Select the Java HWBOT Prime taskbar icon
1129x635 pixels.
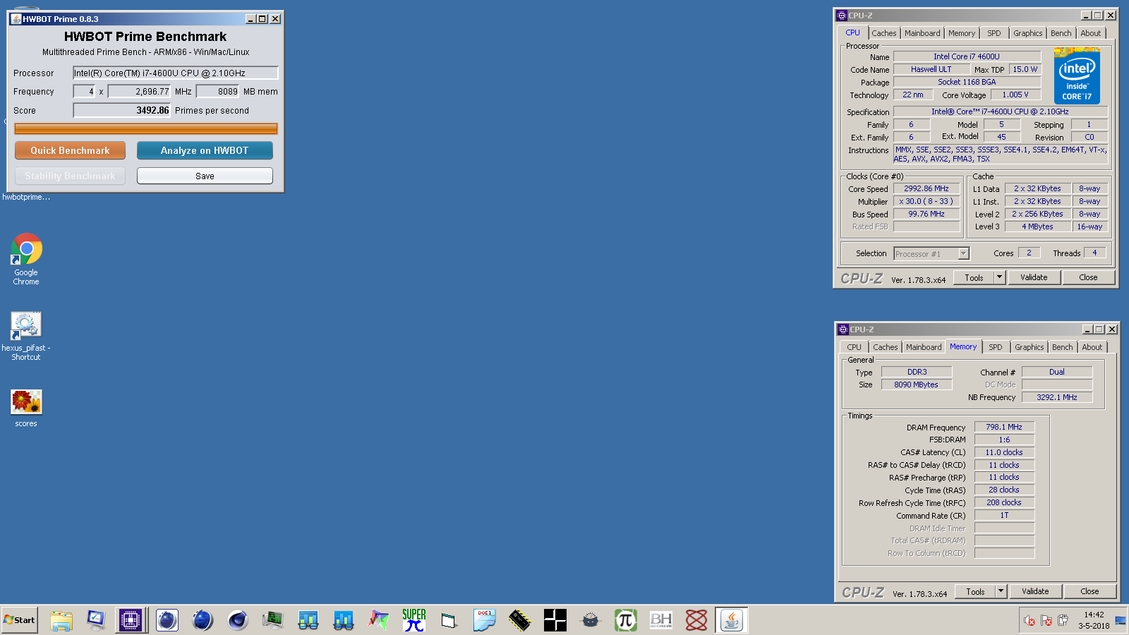coord(732,620)
